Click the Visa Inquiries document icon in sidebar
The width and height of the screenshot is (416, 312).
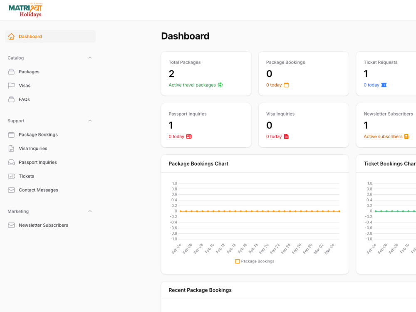click(11, 149)
